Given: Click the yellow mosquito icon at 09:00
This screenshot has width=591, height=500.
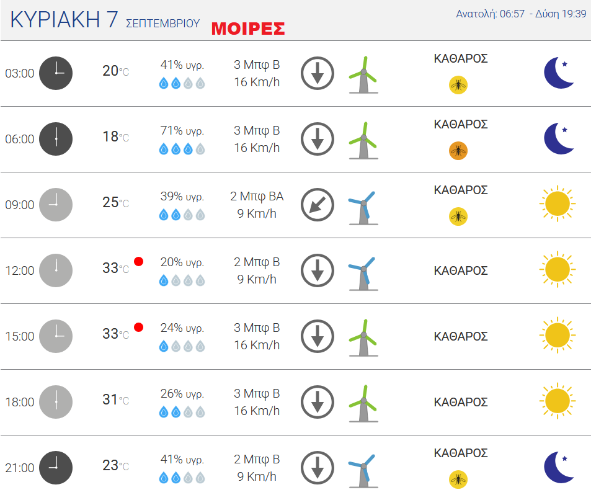Looking at the screenshot, I should coord(458,217).
